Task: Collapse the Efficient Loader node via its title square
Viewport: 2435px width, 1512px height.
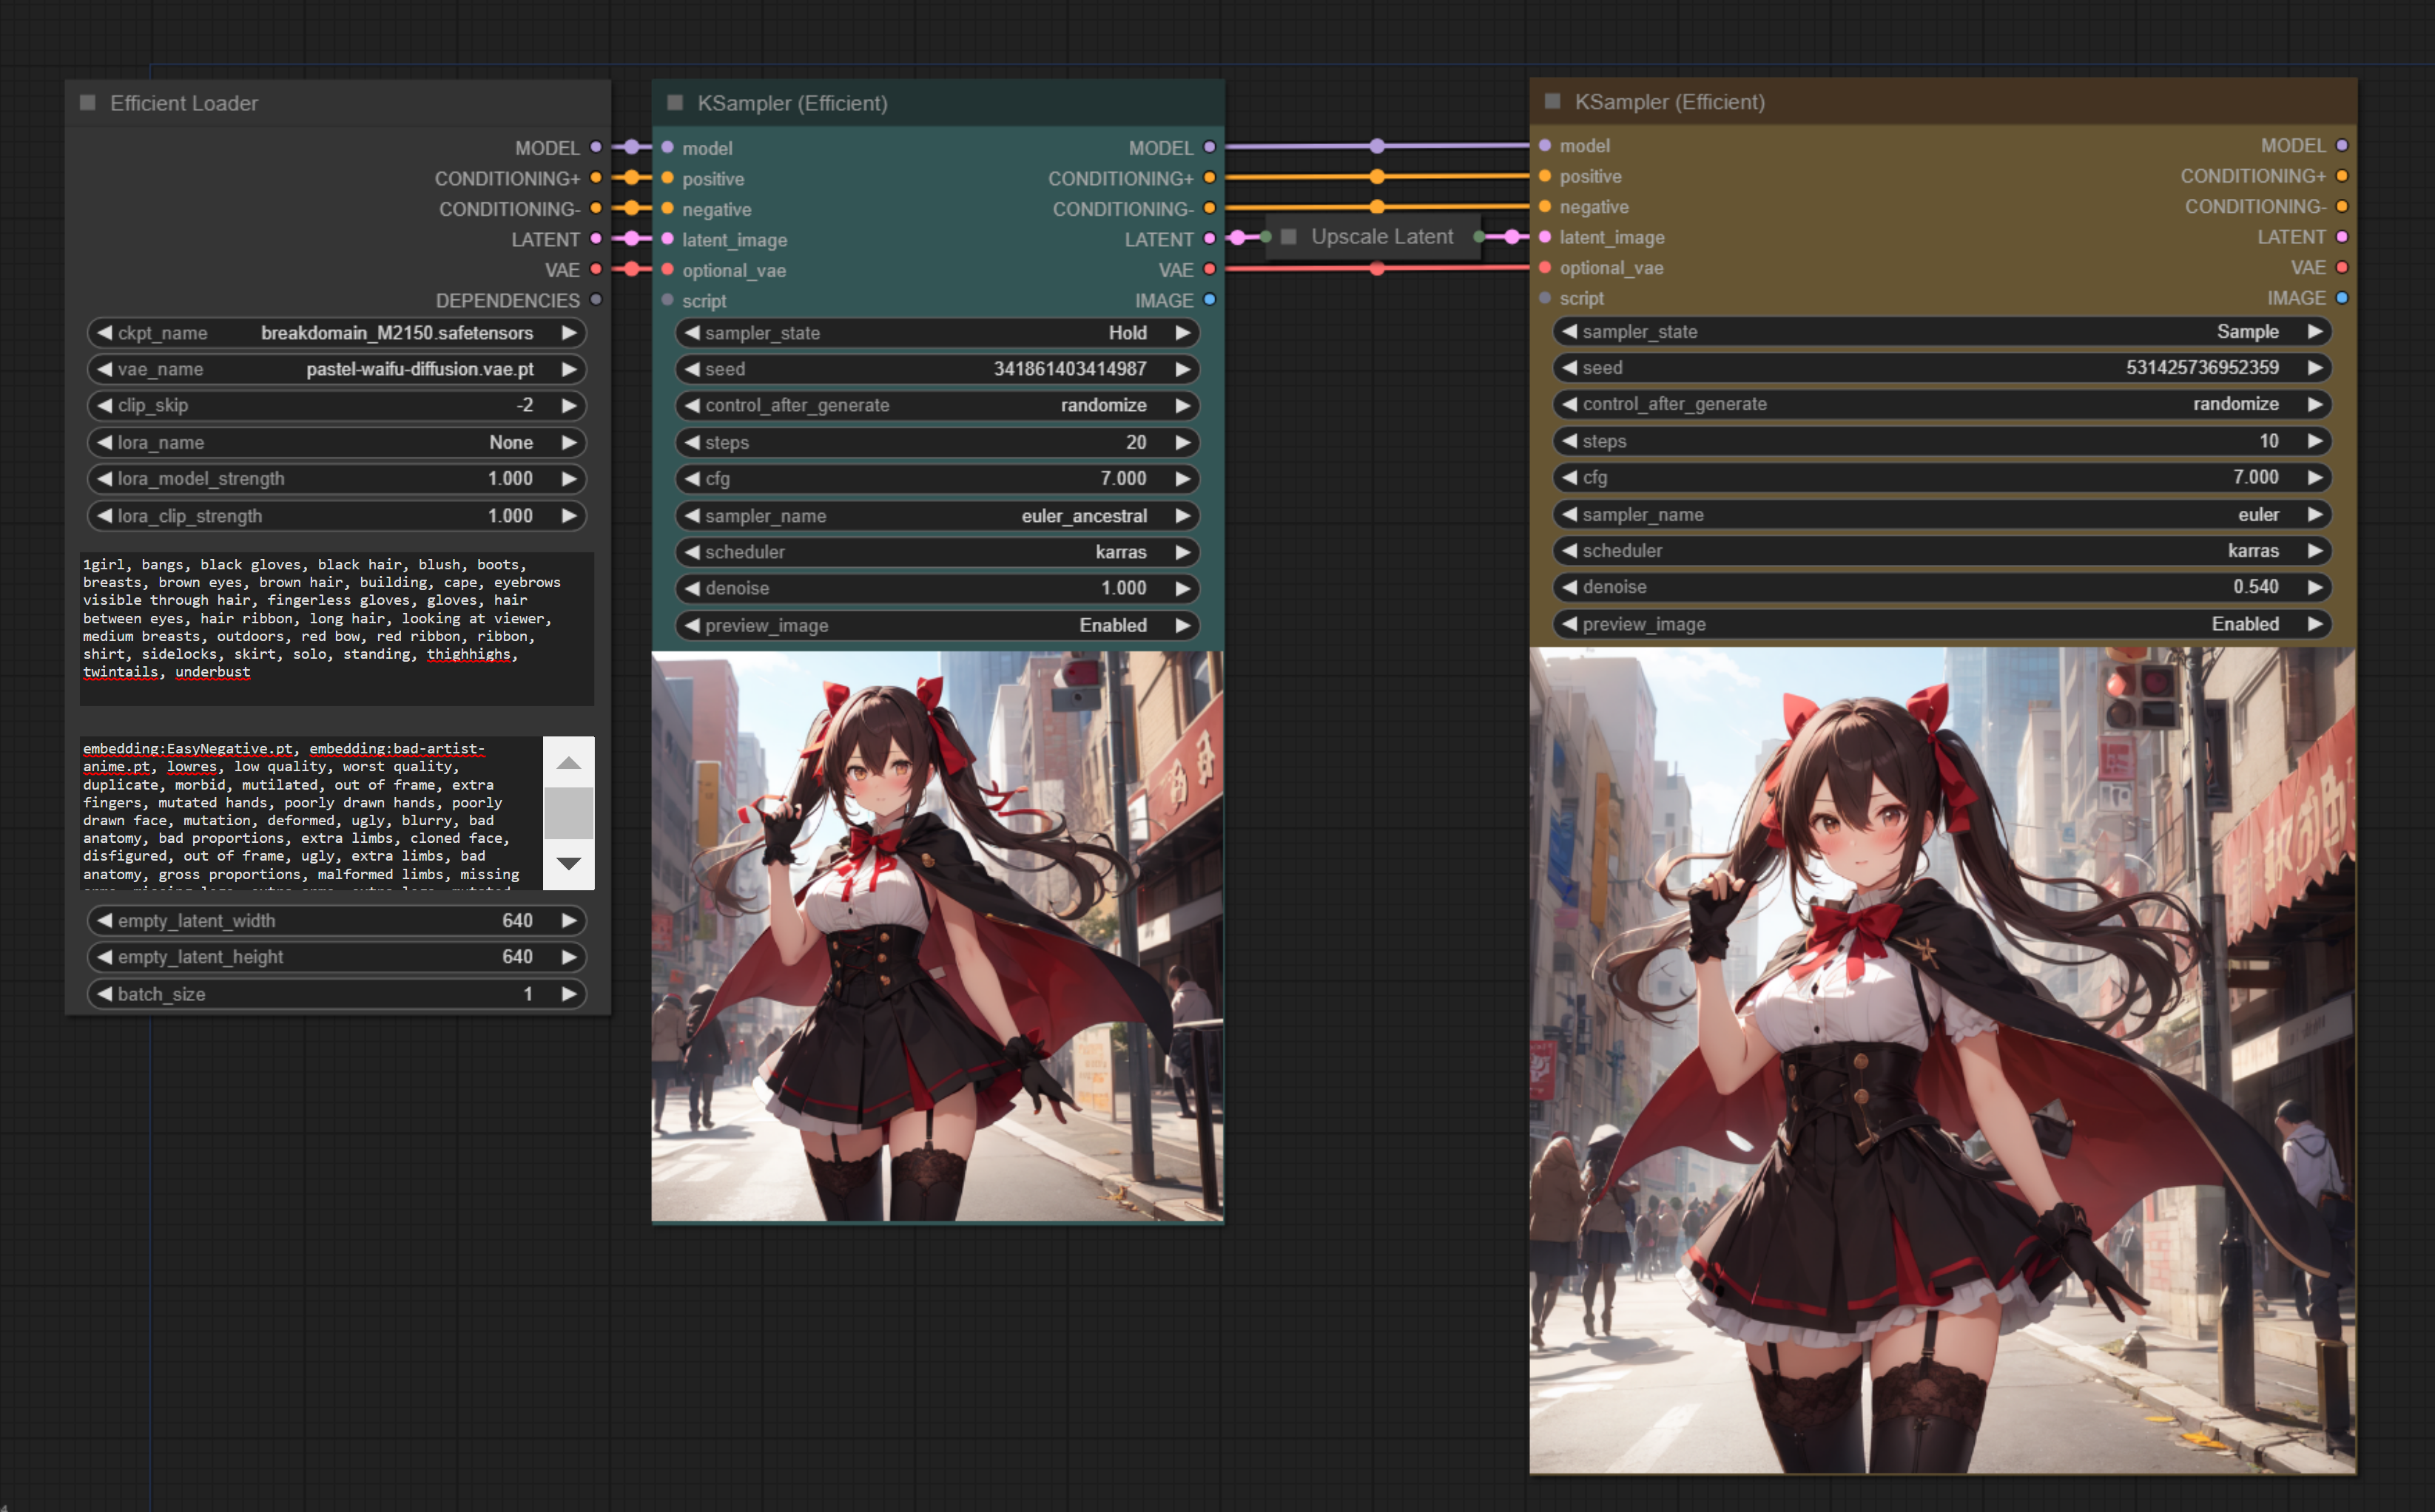Action: [88, 103]
